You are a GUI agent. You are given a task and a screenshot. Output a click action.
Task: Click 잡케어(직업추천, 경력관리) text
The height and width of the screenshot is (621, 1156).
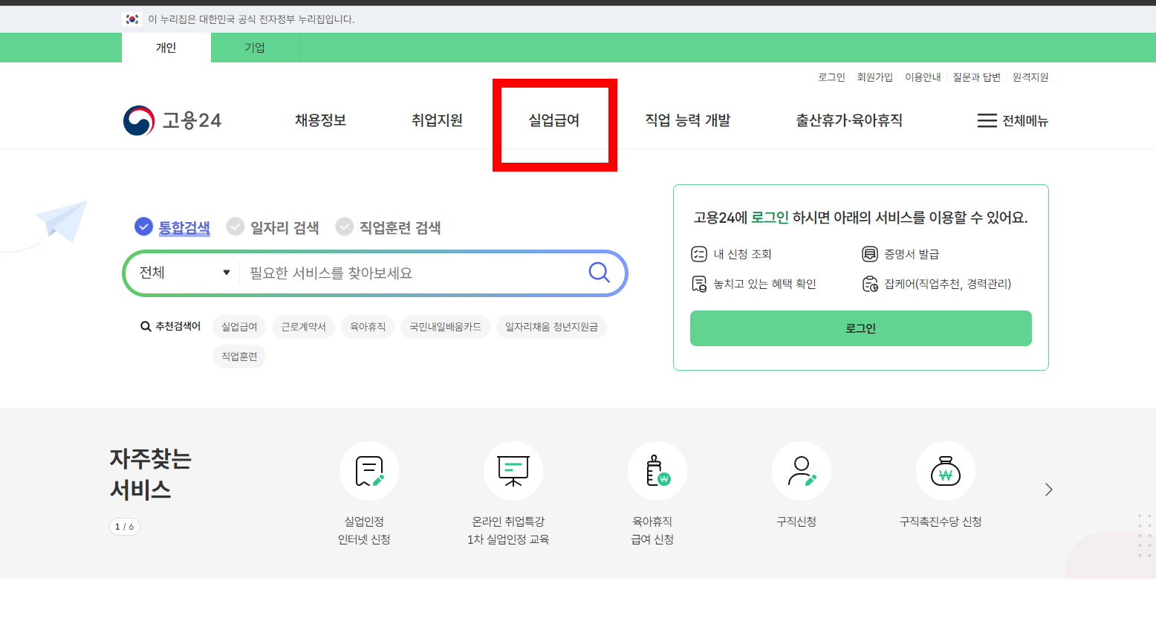click(947, 284)
